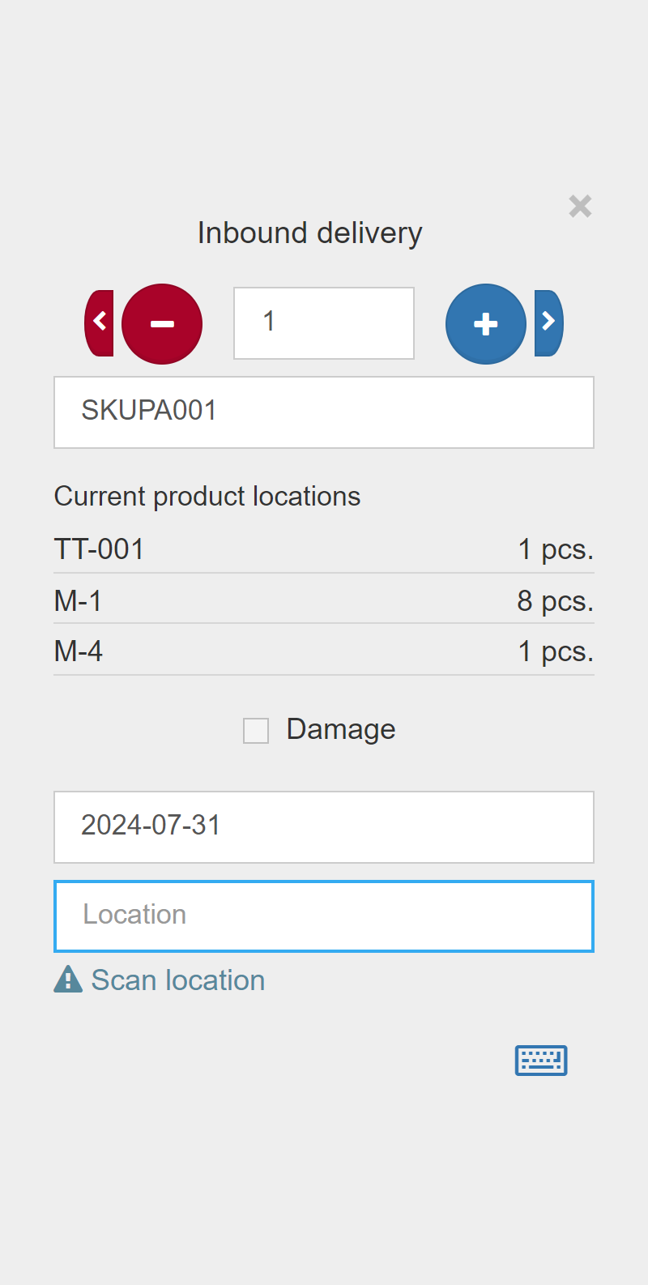Focus the quantity input showing 1
Screen dimensions: 648x1285
point(324,323)
